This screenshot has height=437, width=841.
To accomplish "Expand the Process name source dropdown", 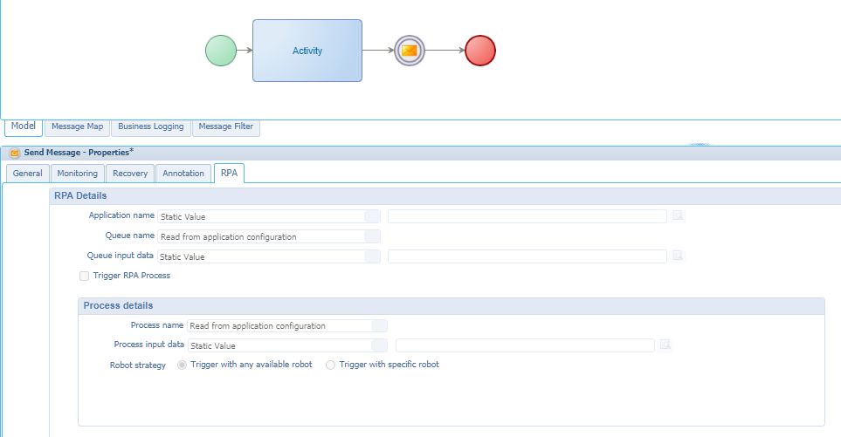I will 379,325.
